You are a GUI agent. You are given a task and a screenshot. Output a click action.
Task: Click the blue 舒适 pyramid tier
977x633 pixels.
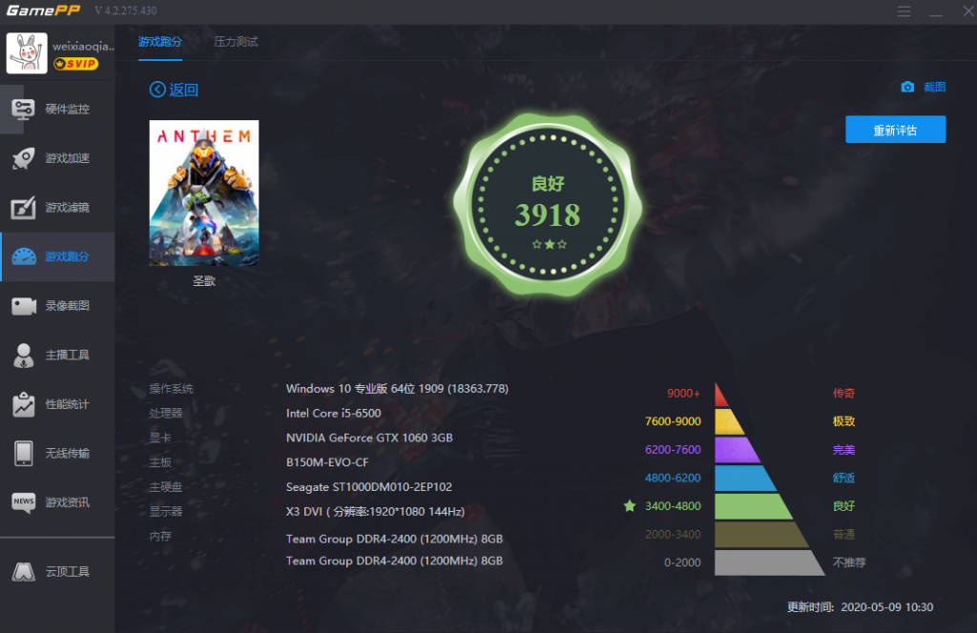coord(745,478)
